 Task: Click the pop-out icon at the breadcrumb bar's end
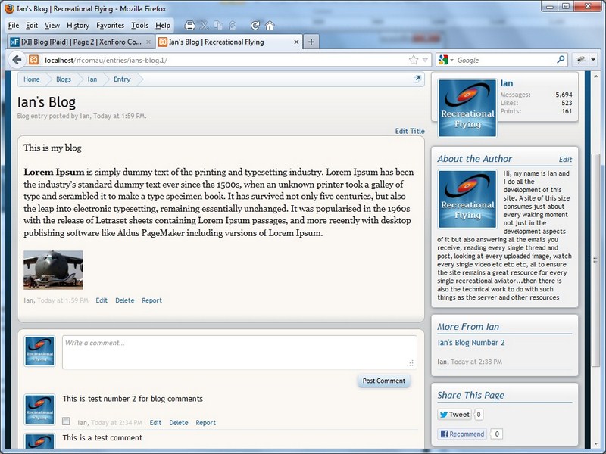point(417,79)
